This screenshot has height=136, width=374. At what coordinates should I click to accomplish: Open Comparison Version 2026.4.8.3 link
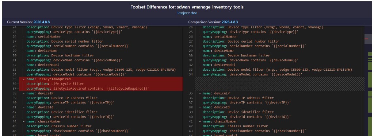(x=230, y=22)
